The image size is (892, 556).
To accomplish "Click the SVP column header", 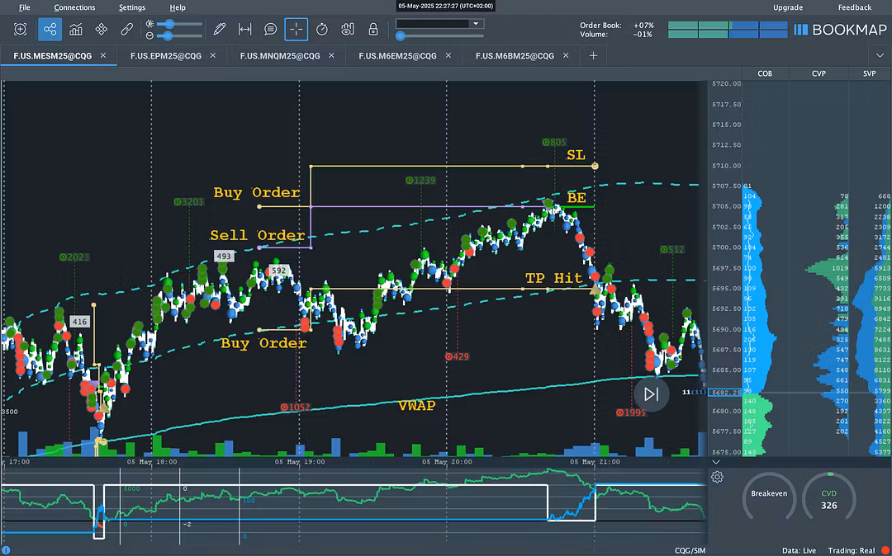I will pos(869,73).
